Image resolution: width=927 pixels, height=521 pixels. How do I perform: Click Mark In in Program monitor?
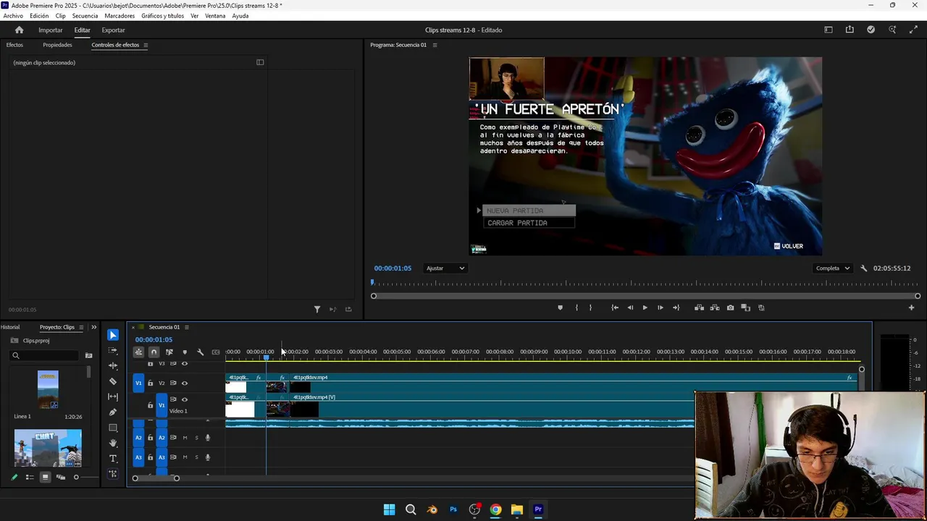(576, 308)
